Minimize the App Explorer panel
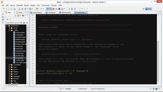This screenshot has height=92, width=163. pyautogui.click(x=25, y=12)
